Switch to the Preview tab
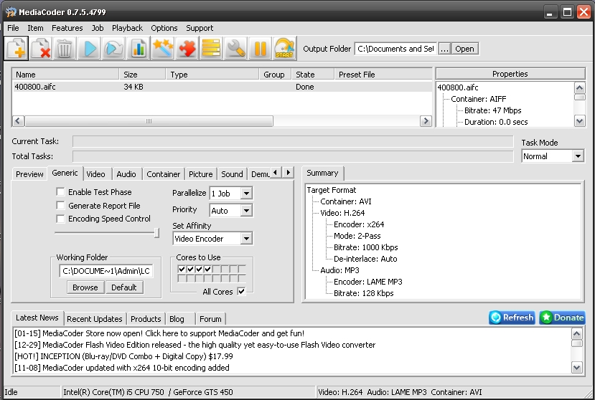This screenshot has height=400, width=595. [x=29, y=174]
